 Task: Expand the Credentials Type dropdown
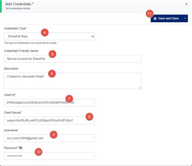49,36
